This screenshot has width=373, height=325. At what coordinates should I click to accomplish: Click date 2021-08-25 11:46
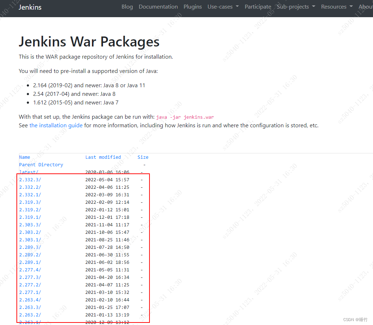click(x=107, y=240)
